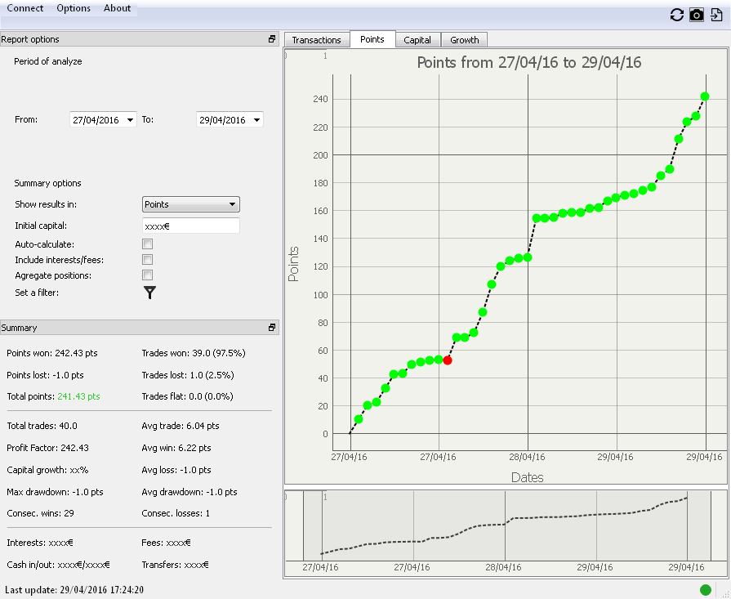Open the Show results in dropdown
Viewport: 731px width, 599px height.
[190, 204]
